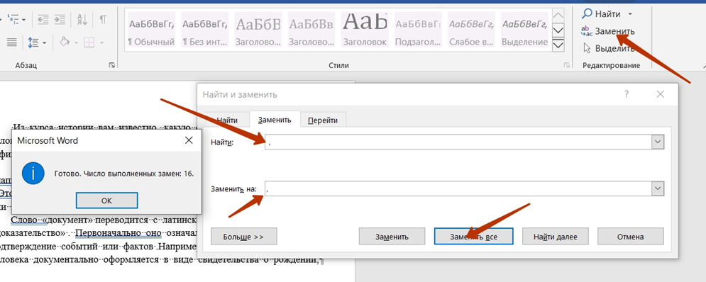Click the Заменить command in Редактирование
The image size is (706, 282).
[608, 31]
